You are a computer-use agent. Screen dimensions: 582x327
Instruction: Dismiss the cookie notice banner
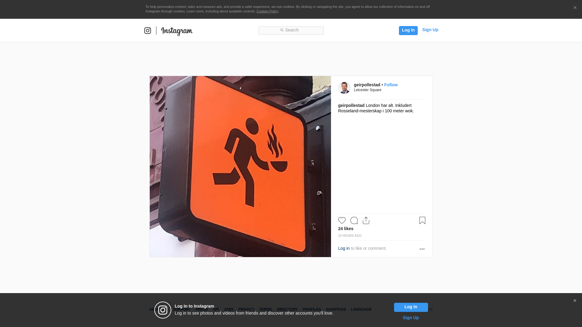pos(575,8)
